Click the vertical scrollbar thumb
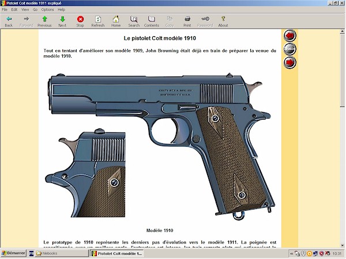346x259 pixels. (x=343, y=71)
